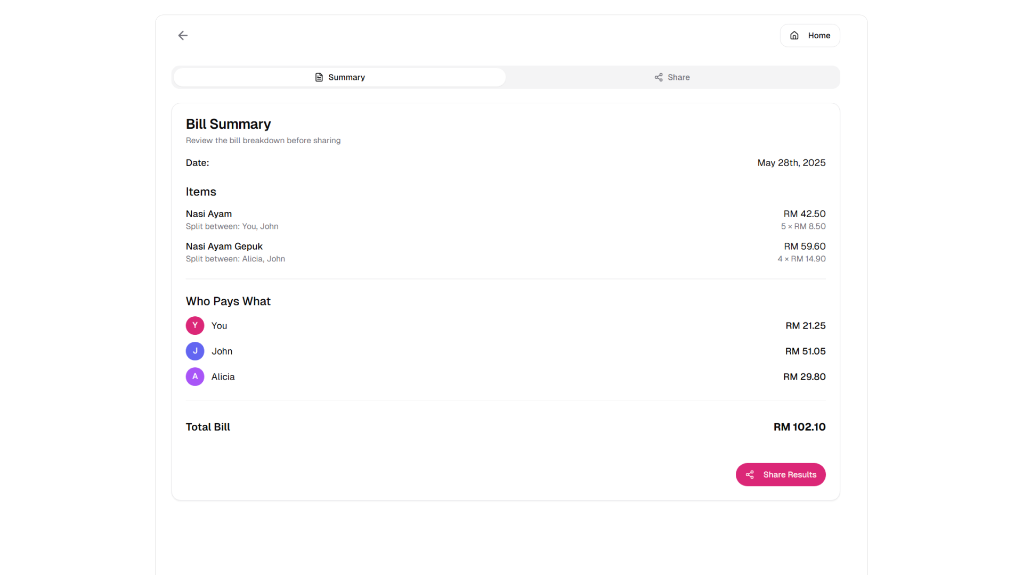Click the share icon inside Share Results
This screenshot has height=575, width=1023.
click(x=750, y=474)
